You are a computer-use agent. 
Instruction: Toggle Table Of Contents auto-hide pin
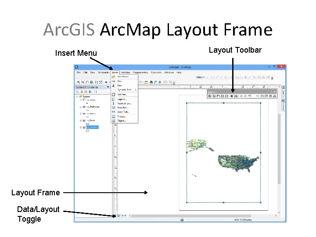point(108,87)
